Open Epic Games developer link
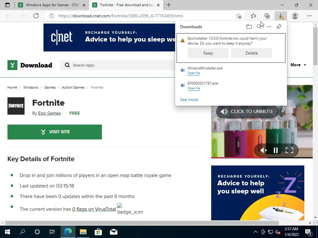Screen dimensions: 318x238 pyautogui.click(x=49, y=113)
